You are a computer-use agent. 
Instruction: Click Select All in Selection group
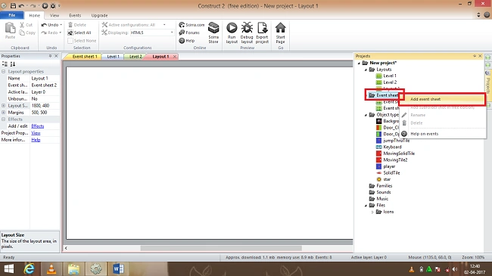point(79,33)
